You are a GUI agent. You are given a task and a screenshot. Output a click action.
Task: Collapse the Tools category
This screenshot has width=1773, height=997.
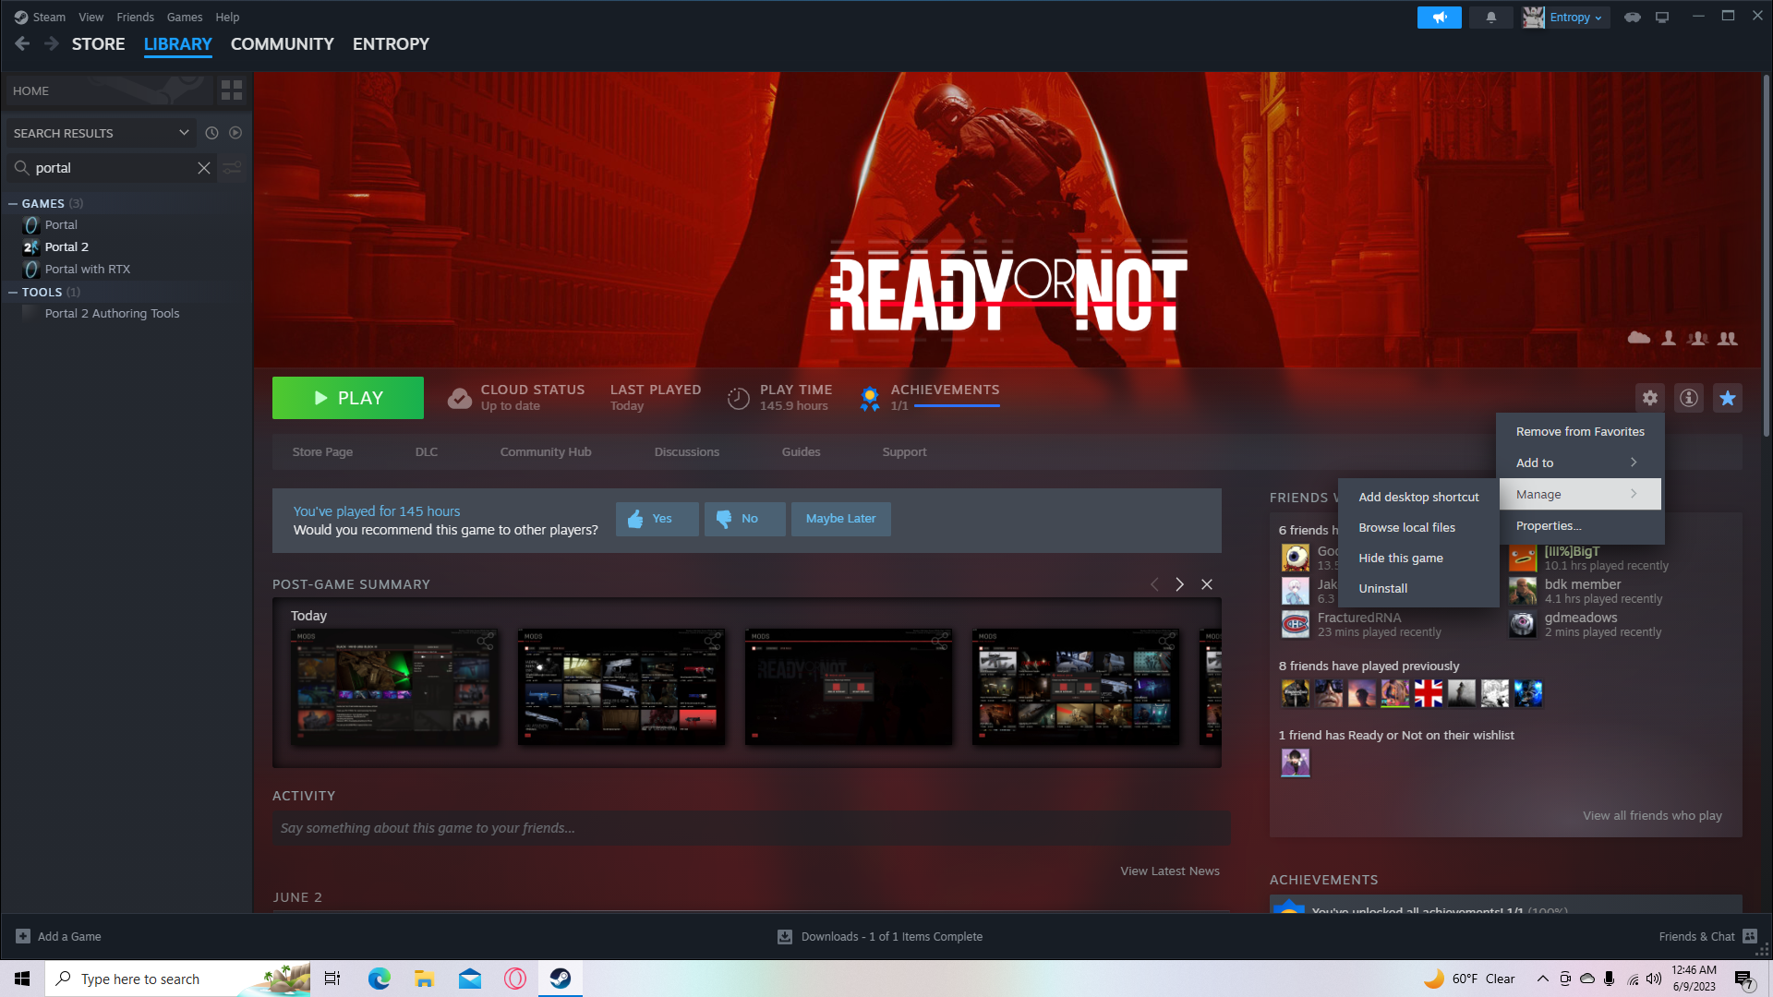(13, 293)
